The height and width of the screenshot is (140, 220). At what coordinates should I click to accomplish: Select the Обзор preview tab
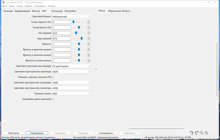tap(101, 11)
